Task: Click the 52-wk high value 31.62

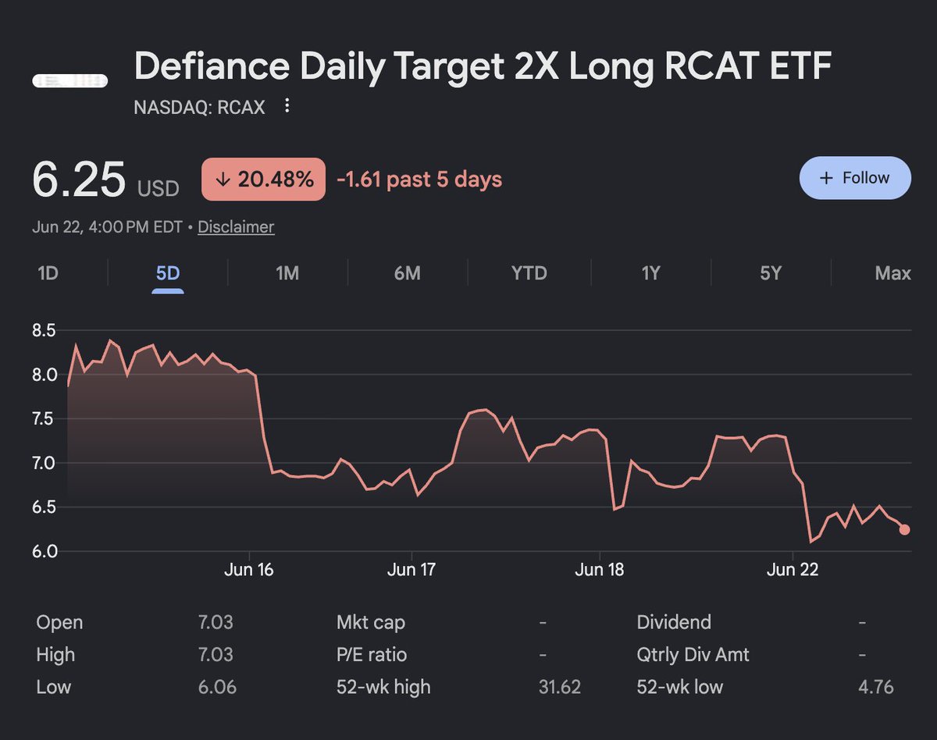Action: 560,687
